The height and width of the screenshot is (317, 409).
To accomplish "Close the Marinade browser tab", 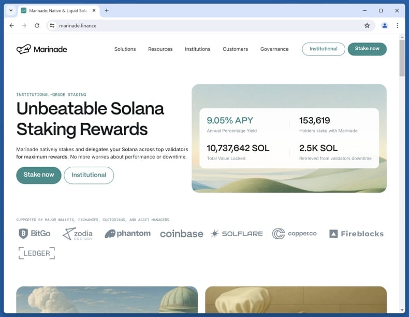I will (x=94, y=10).
